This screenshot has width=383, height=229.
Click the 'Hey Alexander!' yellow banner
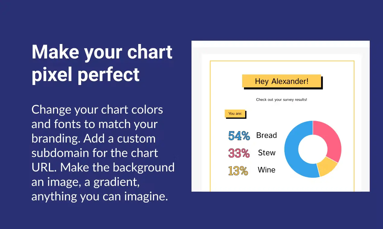coord(282,81)
